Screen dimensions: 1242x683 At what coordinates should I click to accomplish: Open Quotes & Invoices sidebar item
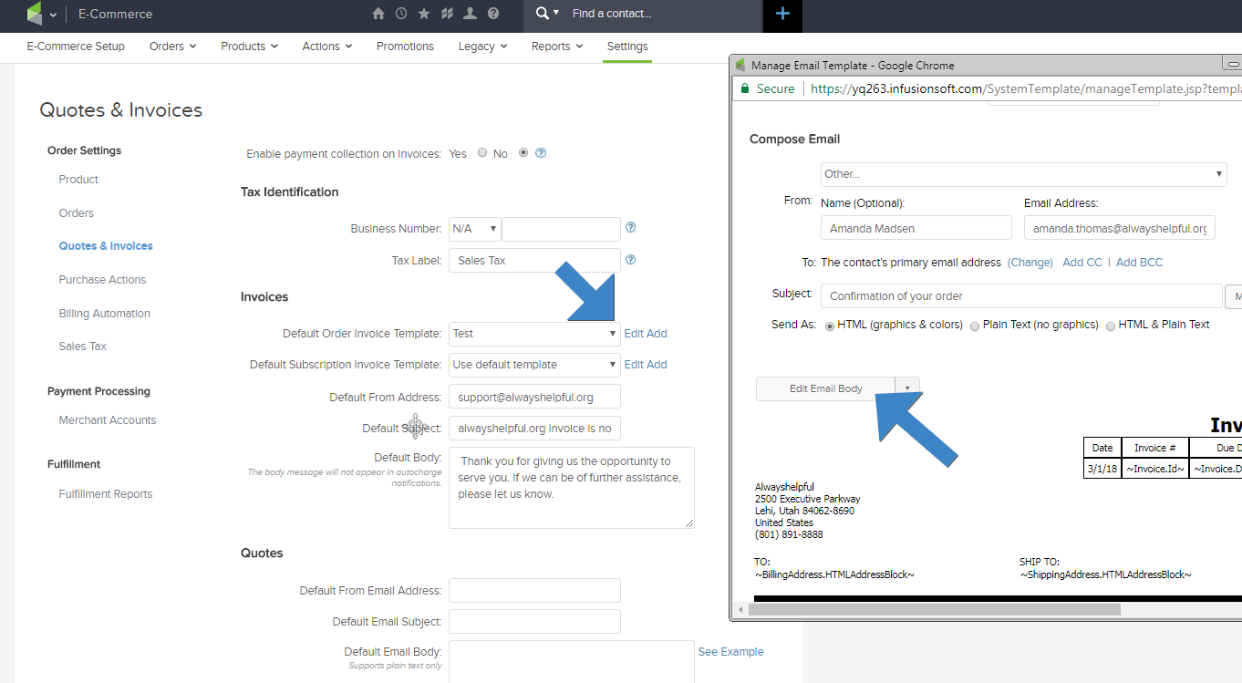coord(106,246)
